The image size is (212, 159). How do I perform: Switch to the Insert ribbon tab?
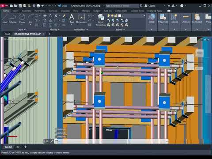click(x=15, y=11)
